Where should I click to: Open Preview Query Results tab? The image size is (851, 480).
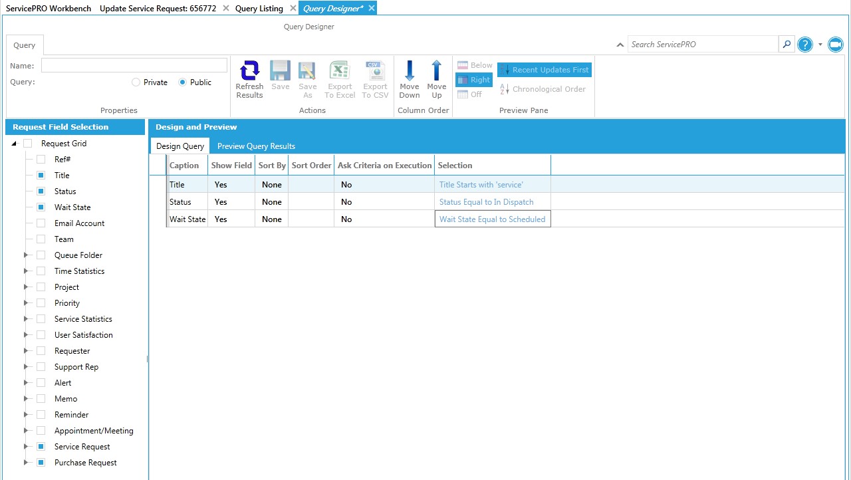256,146
